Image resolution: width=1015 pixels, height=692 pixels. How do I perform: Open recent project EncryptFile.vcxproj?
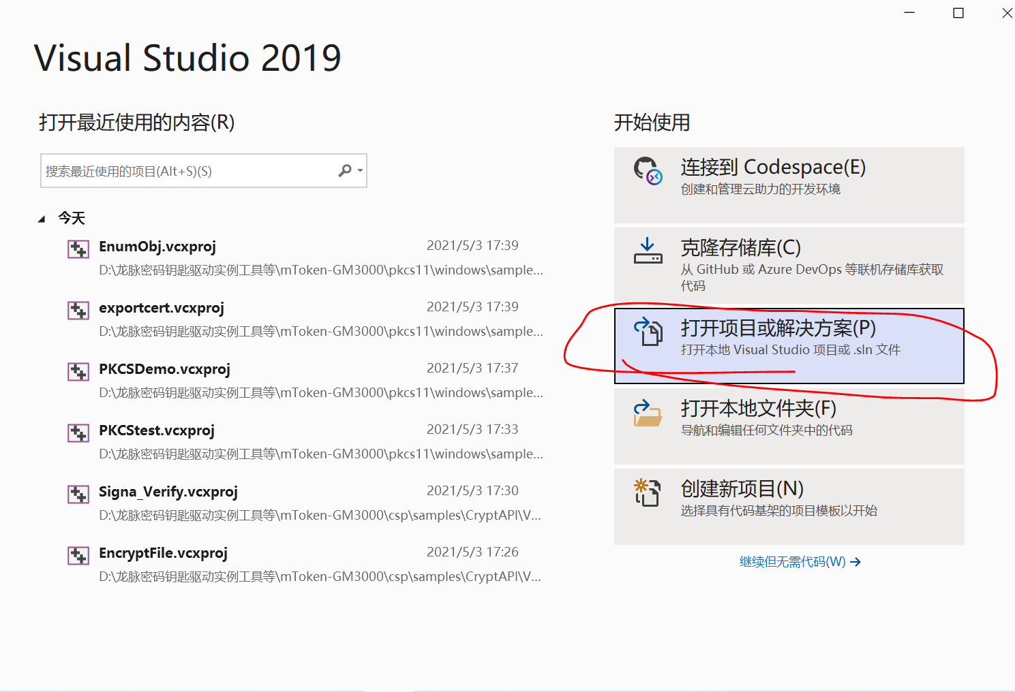(307, 565)
